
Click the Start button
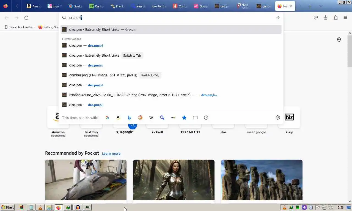click(7, 207)
